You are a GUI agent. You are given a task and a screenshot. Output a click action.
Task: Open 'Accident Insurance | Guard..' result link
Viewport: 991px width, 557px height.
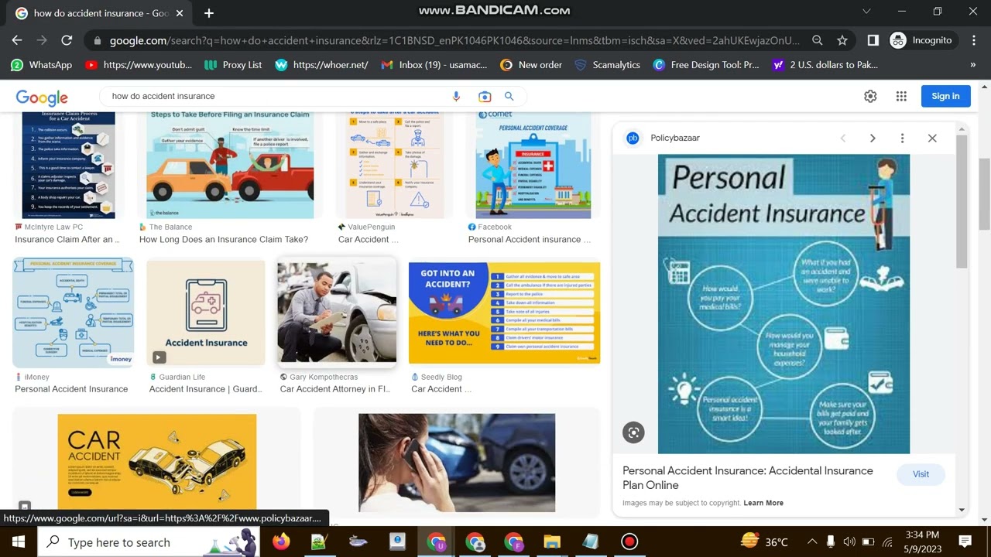coord(206,389)
